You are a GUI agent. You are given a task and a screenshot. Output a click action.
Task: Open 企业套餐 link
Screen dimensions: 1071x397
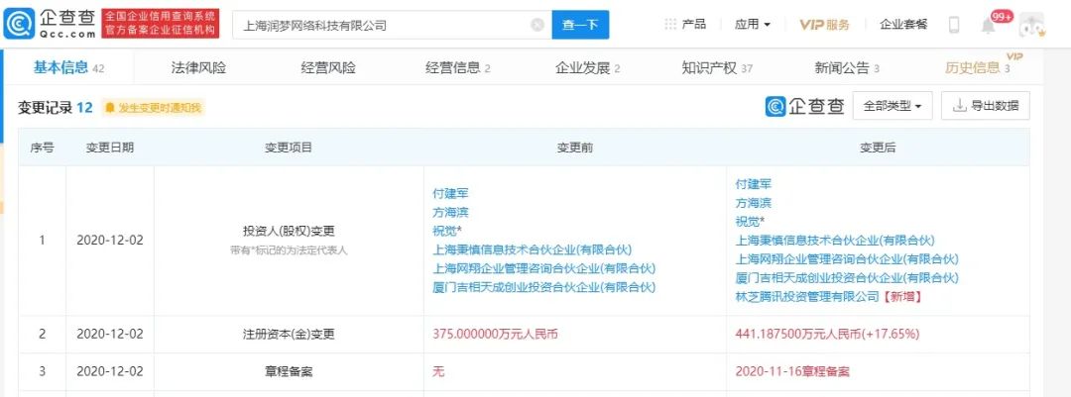pos(903,25)
